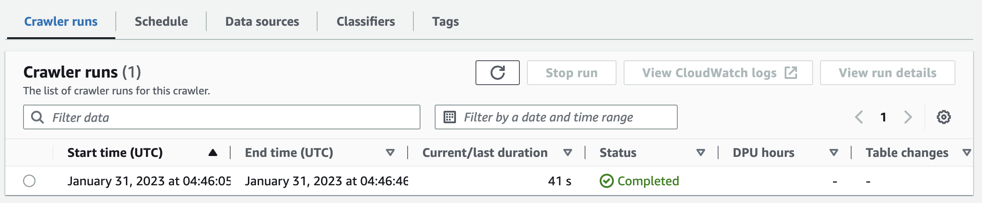Sort by DPU hours column arrow
The width and height of the screenshot is (982, 203).
coord(834,153)
